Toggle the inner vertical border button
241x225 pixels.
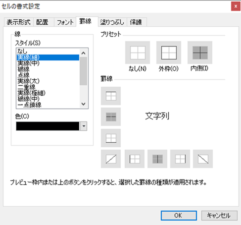[x=157, y=159]
